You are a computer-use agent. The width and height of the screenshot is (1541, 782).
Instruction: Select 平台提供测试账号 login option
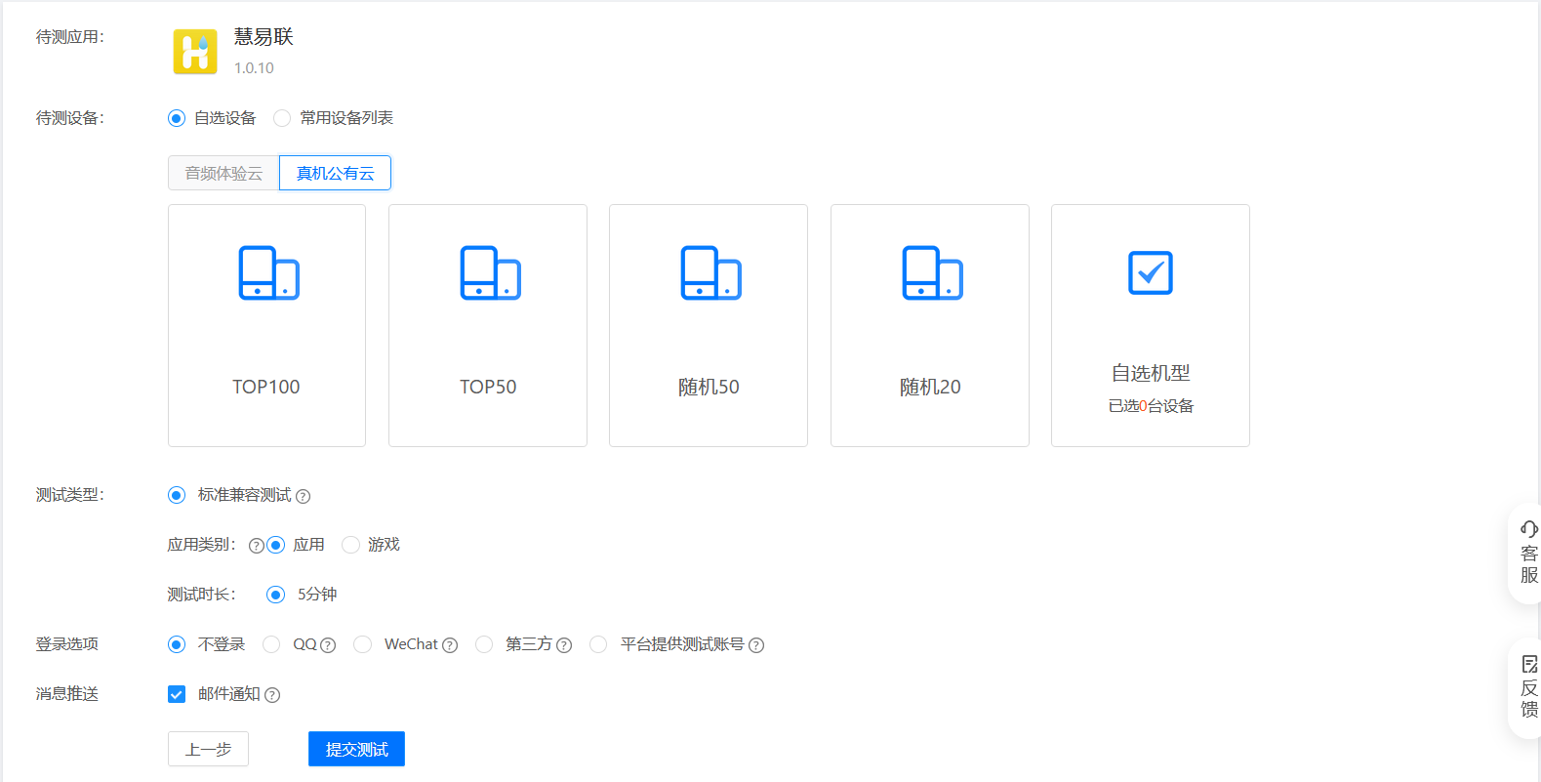click(x=598, y=644)
